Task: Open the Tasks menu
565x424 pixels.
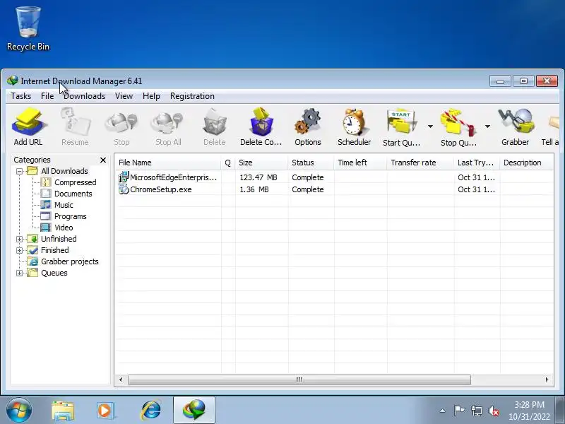Action: pyautogui.click(x=21, y=96)
